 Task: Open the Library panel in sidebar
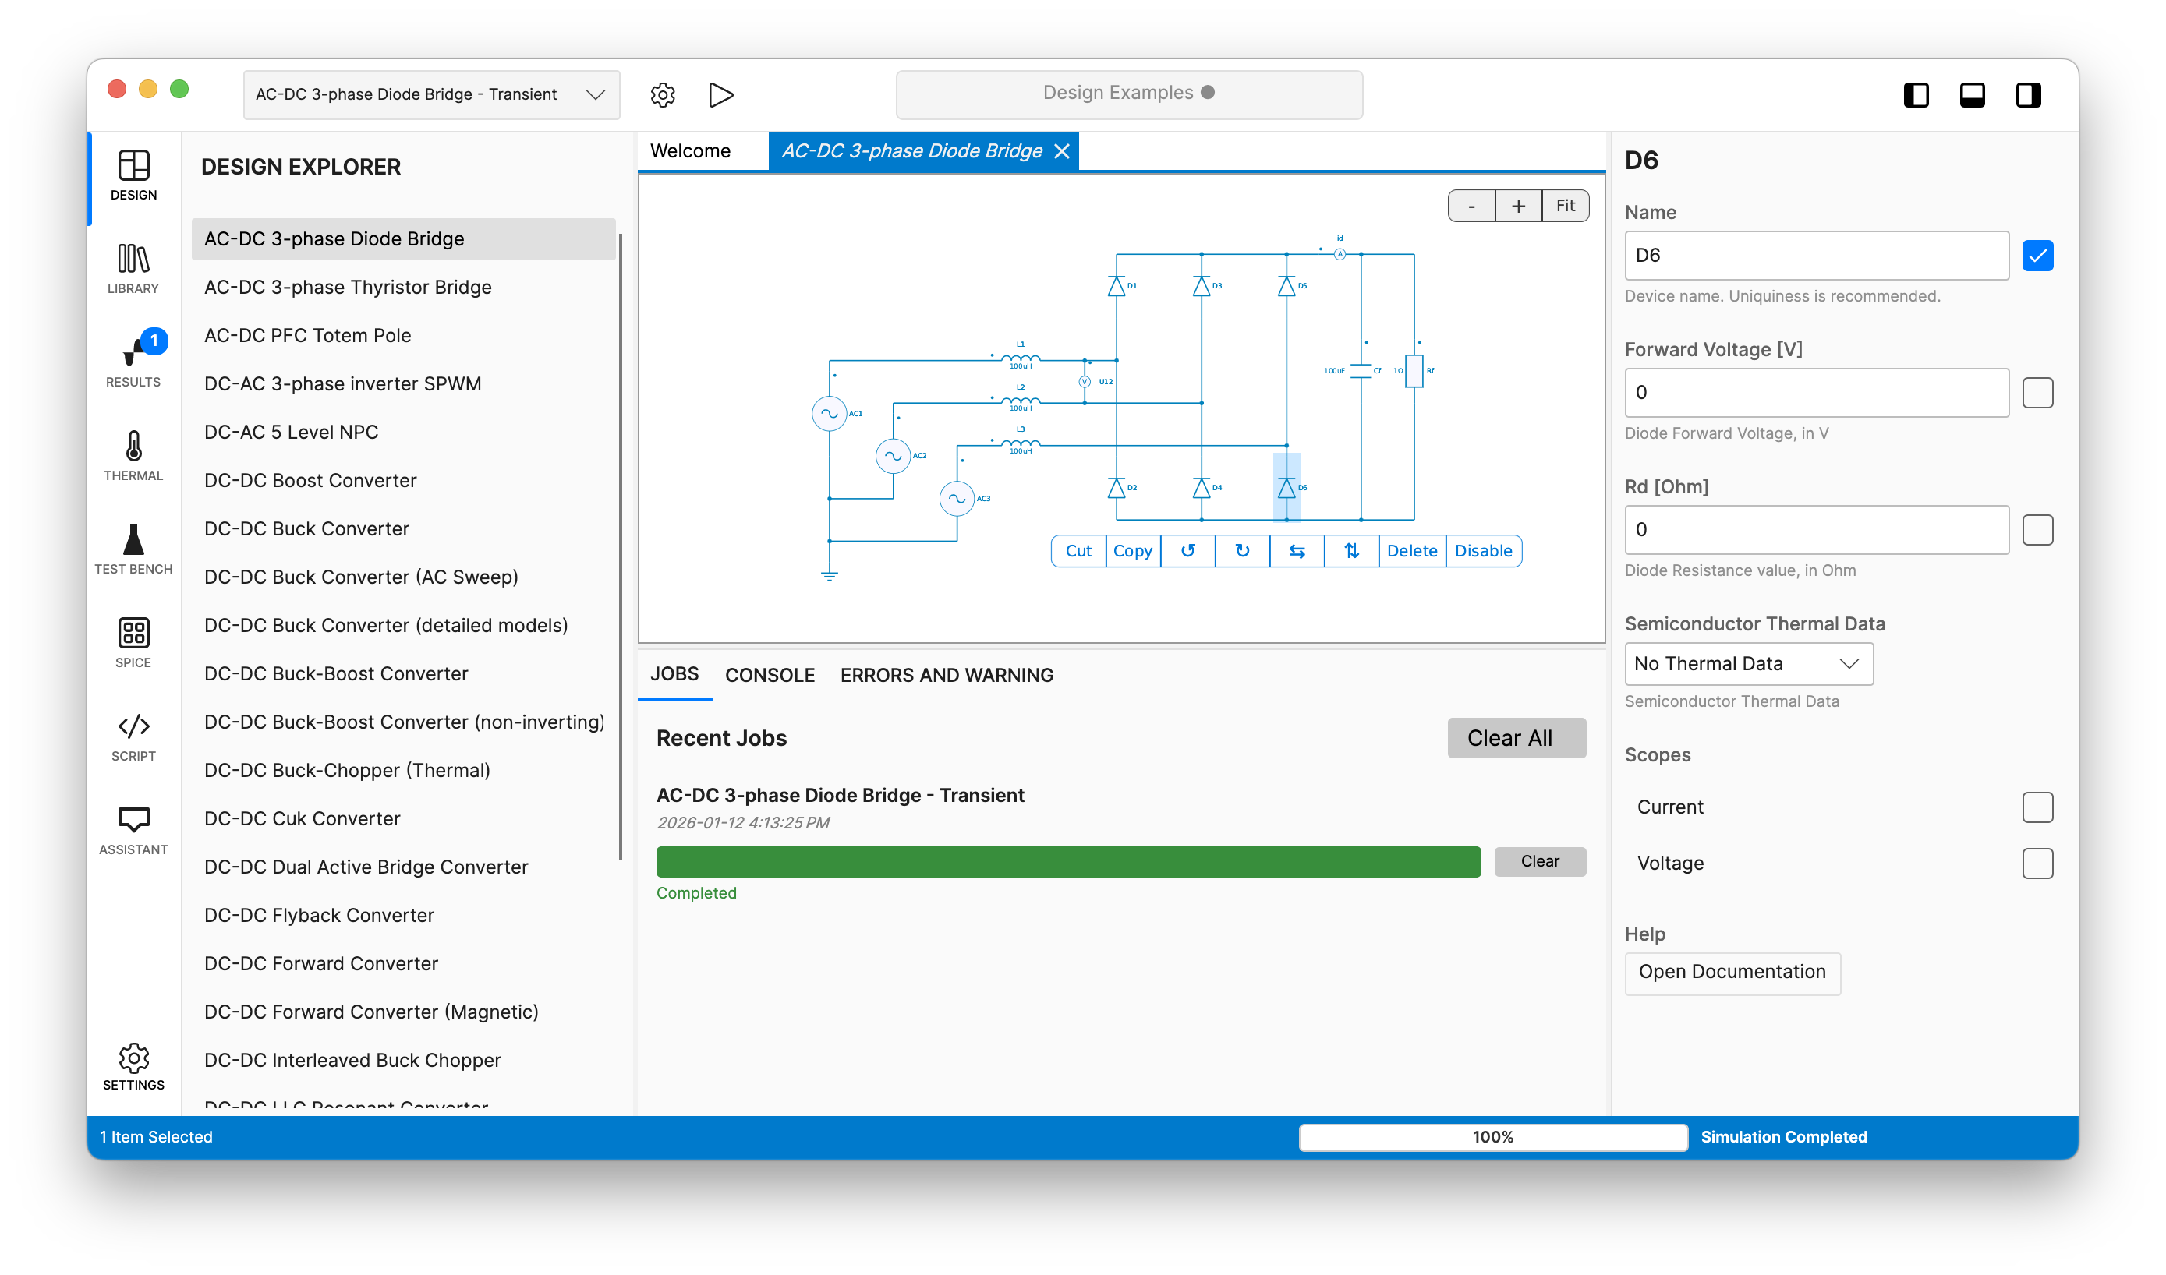point(133,268)
